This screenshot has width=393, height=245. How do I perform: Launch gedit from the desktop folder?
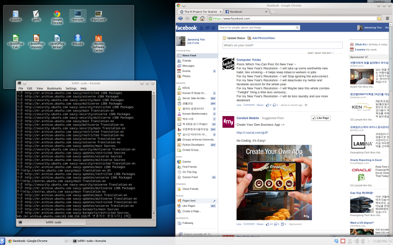(36, 16)
